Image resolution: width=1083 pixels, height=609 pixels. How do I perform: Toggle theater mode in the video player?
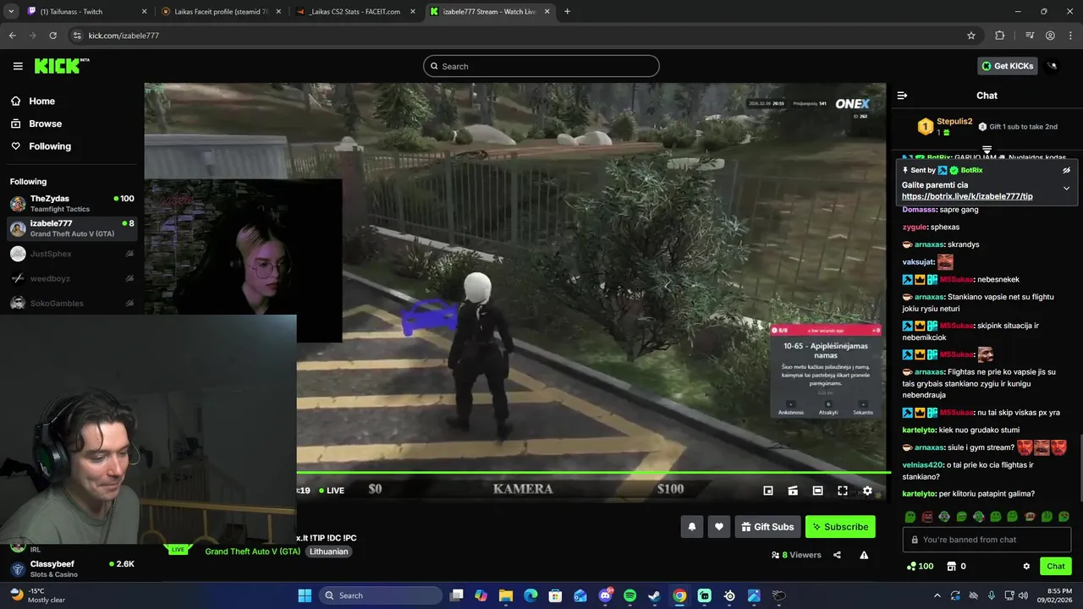pos(817,491)
